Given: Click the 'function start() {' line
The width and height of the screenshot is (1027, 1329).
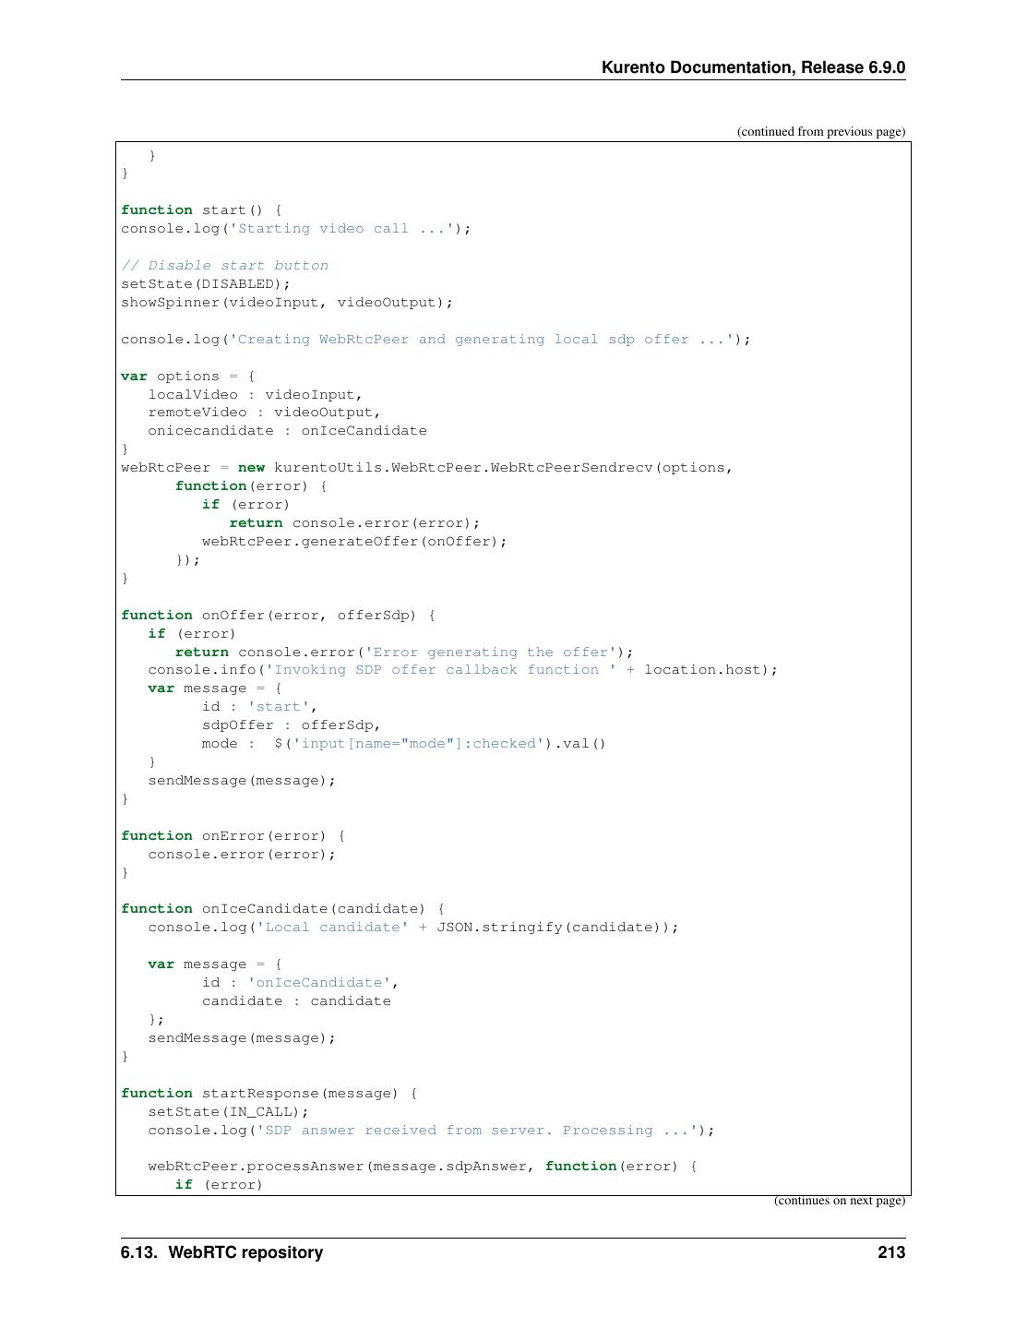Looking at the screenshot, I should [x=202, y=210].
